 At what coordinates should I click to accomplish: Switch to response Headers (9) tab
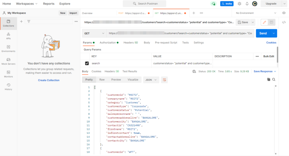coord(112,71)
